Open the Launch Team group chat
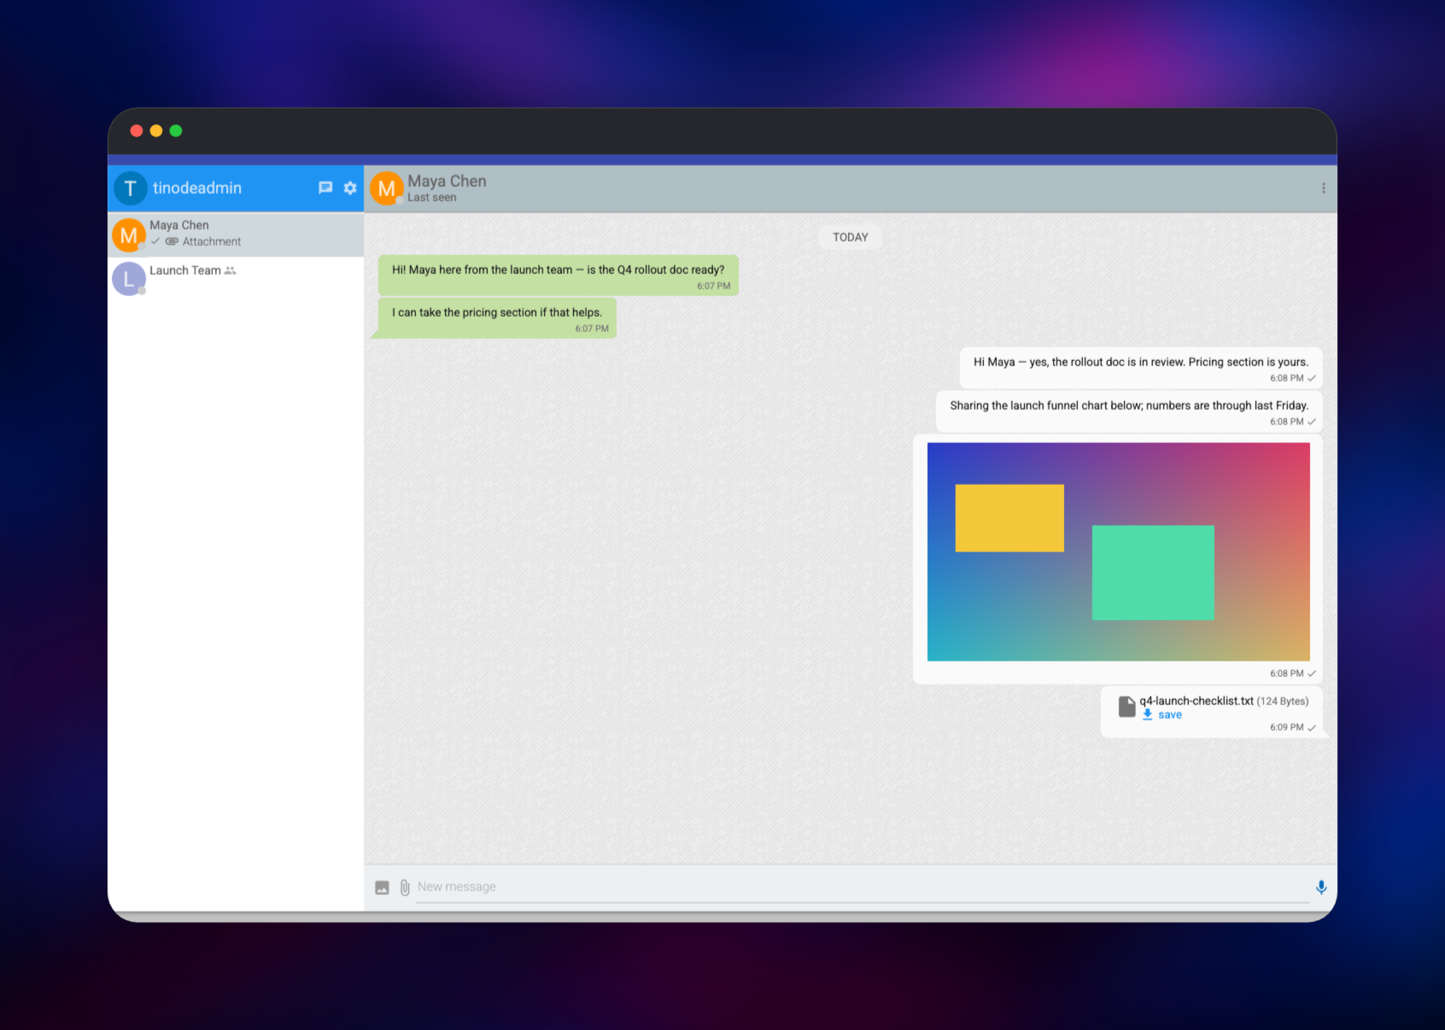Image resolution: width=1445 pixels, height=1030 pixels. 236,279
